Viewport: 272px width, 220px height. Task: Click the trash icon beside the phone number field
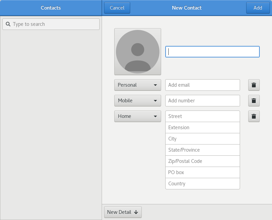[254, 101]
